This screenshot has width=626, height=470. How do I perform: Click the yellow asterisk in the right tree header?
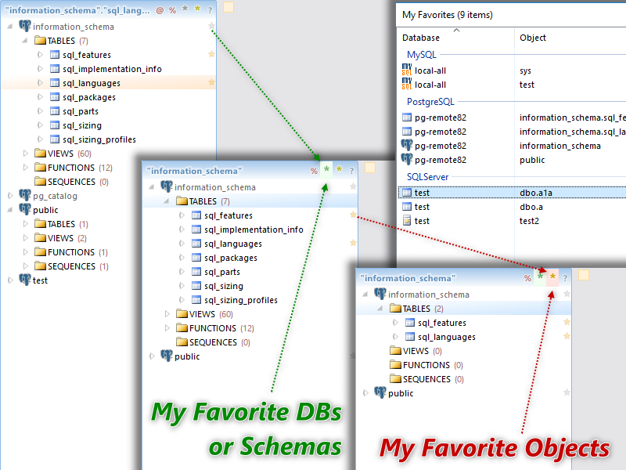553,277
